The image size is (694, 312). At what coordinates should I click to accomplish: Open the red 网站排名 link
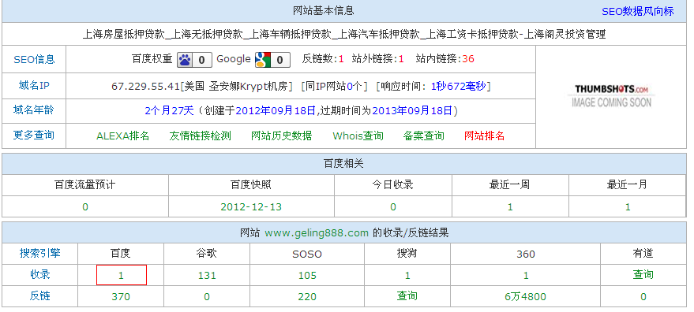pos(484,136)
